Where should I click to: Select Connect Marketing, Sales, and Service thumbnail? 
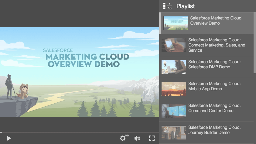point(174,45)
